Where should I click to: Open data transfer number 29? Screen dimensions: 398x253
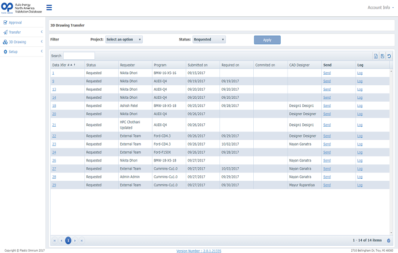[54, 185]
